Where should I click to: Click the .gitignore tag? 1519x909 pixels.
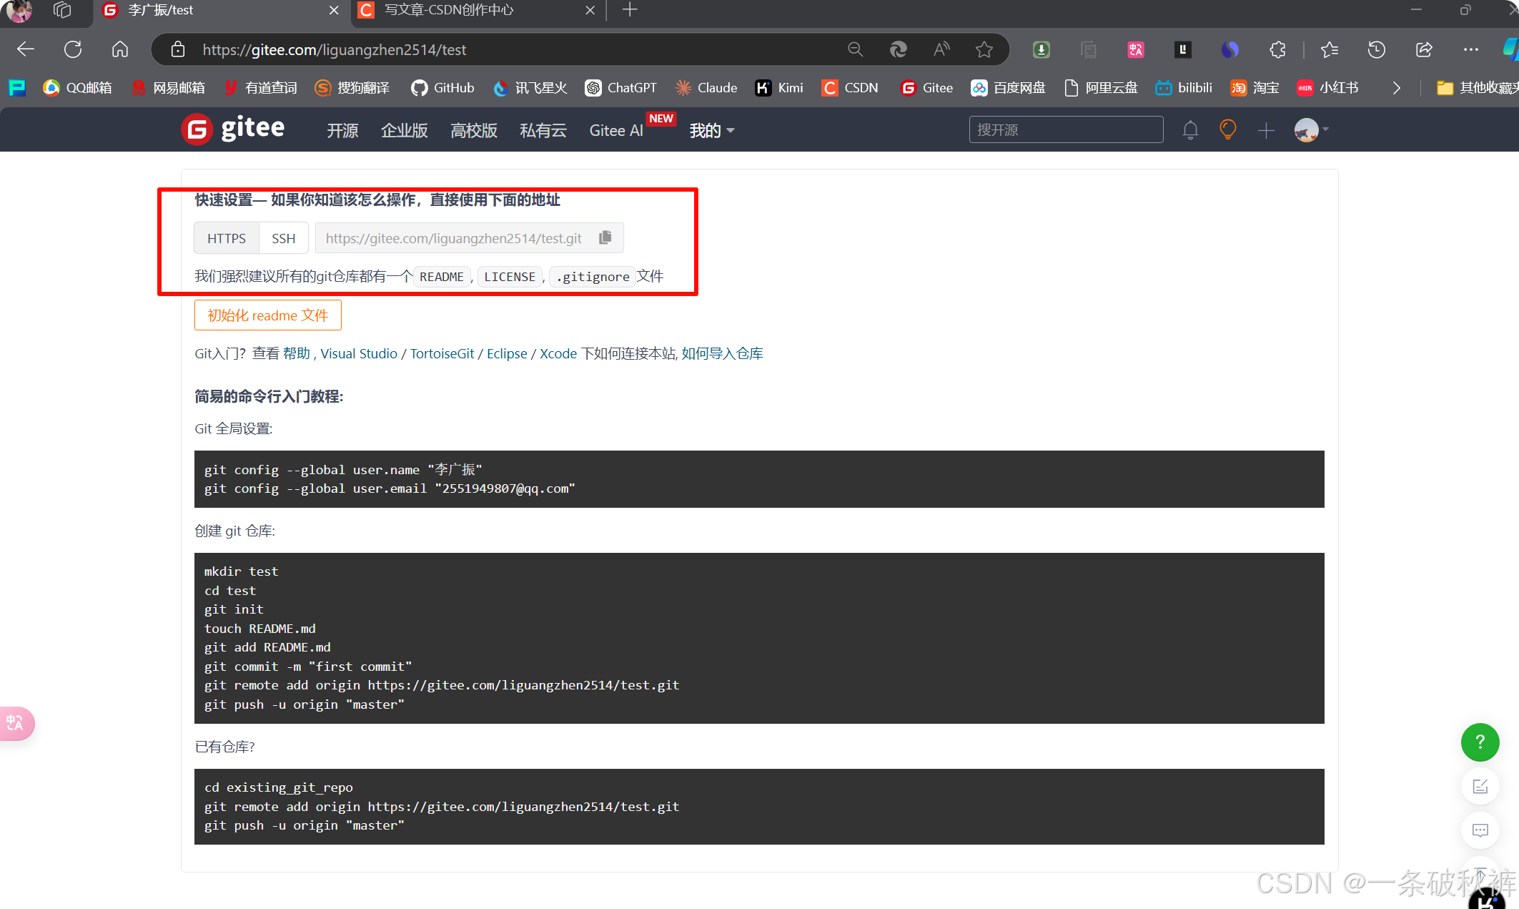click(x=593, y=277)
